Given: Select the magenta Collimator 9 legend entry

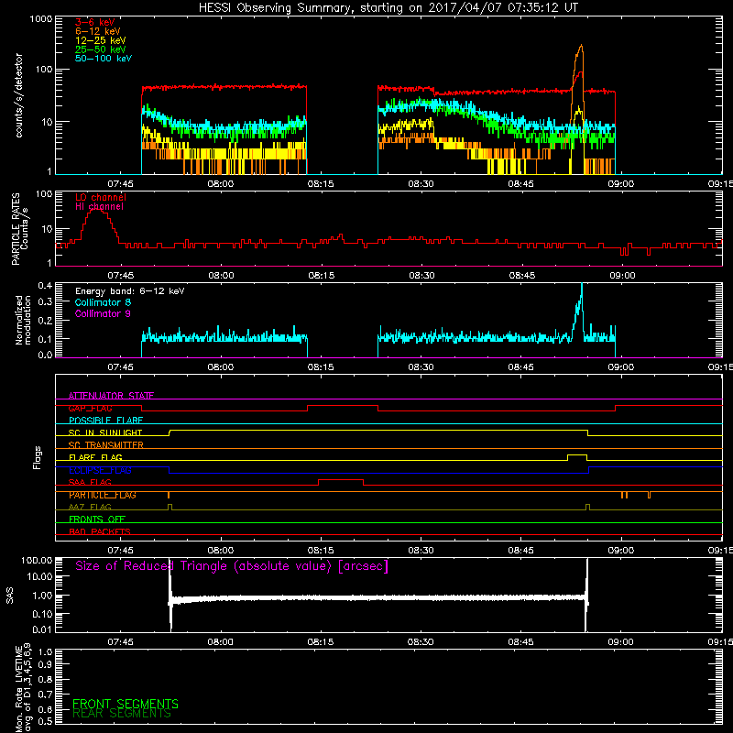Looking at the screenshot, I should click(103, 313).
